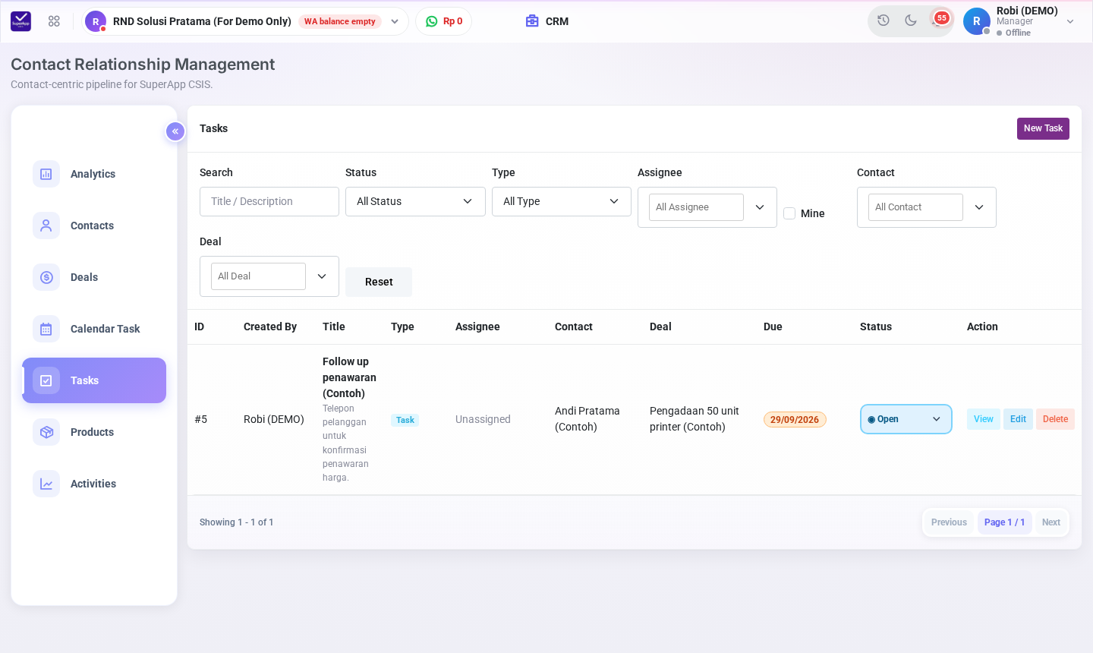Edit the Follow up penawaran task

click(1018, 419)
